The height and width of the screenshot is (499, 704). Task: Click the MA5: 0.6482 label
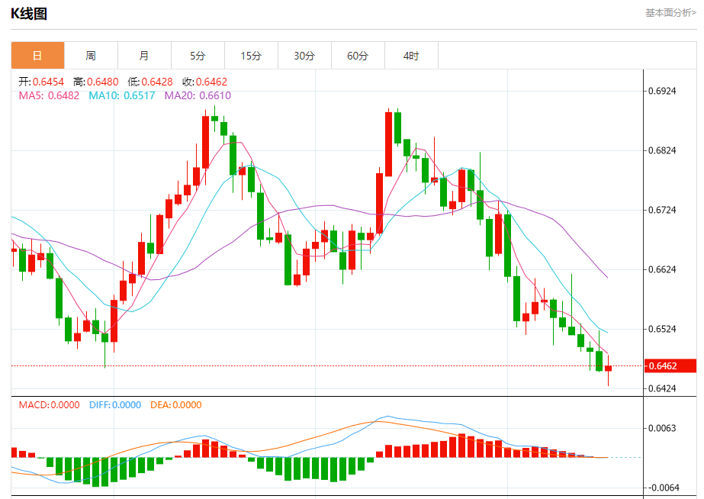[49, 95]
